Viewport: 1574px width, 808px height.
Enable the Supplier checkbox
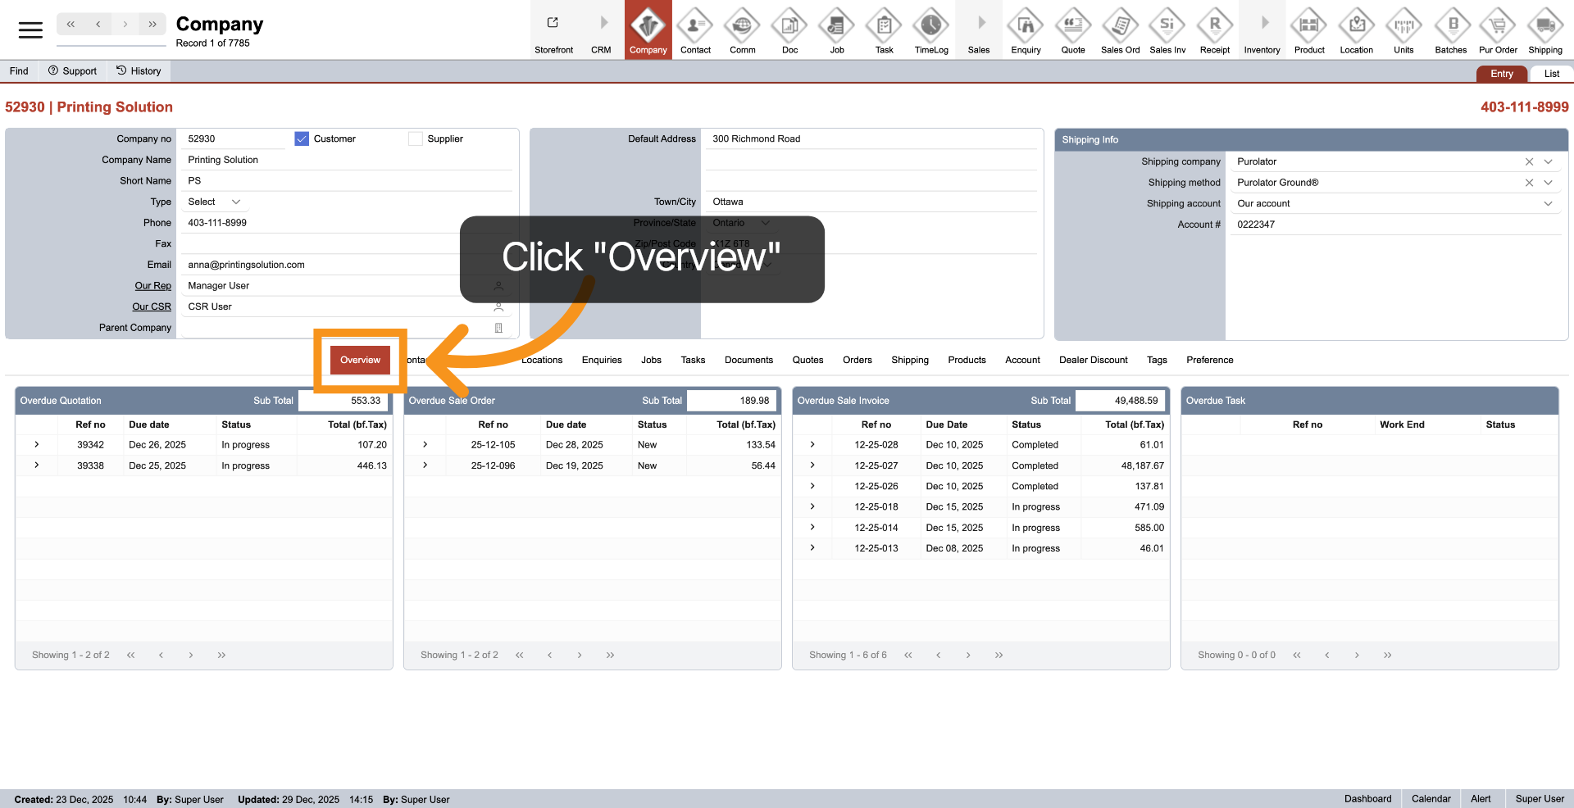tap(416, 139)
